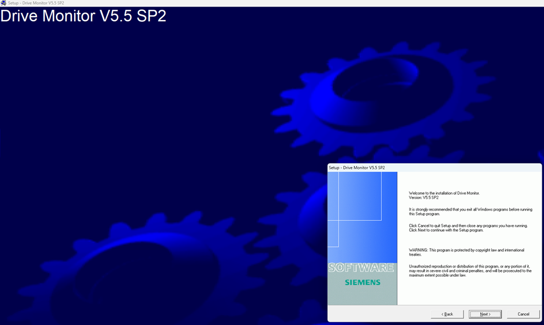Click the 'WARNING: This program is protected' paragraph

coord(467,252)
